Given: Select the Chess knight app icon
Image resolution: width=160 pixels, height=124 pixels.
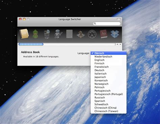Looking at the screenshot, I should (x=81, y=34).
